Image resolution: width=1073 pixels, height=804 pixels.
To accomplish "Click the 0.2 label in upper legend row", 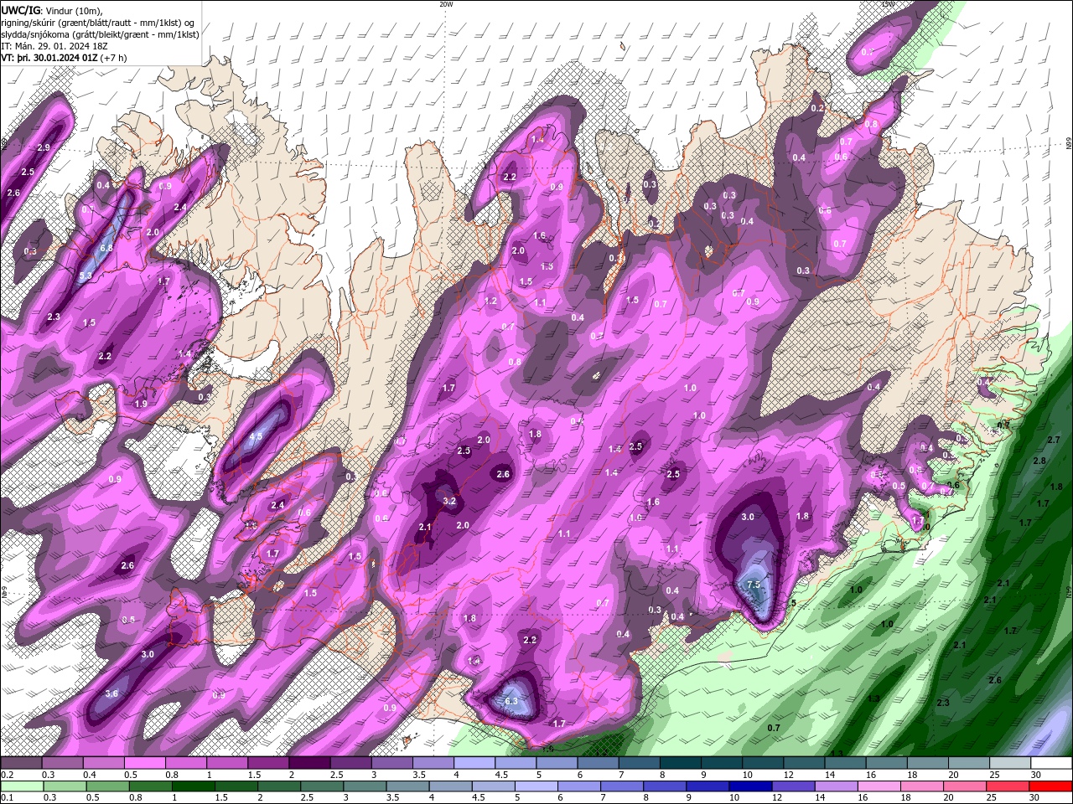I will pyautogui.click(x=6, y=775).
